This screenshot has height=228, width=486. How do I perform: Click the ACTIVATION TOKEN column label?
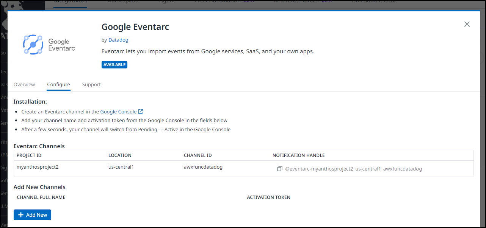coord(269,197)
